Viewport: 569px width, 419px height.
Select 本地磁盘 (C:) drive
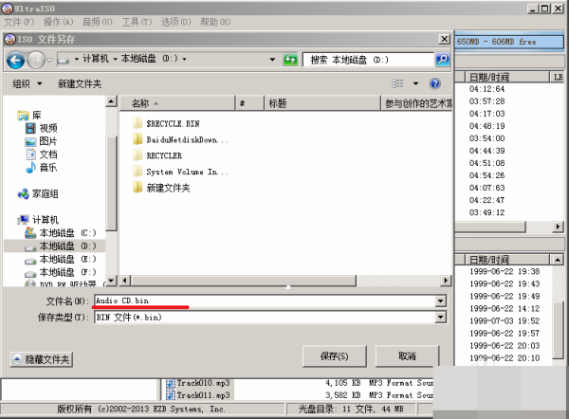point(61,232)
